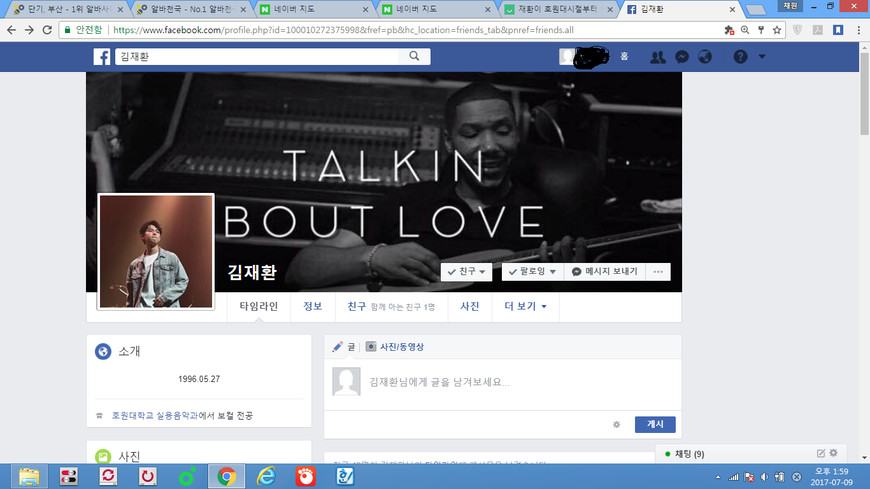Click the post privacy gear icon
The width and height of the screenshot is (870, 489).
click(x=616, y=425)
